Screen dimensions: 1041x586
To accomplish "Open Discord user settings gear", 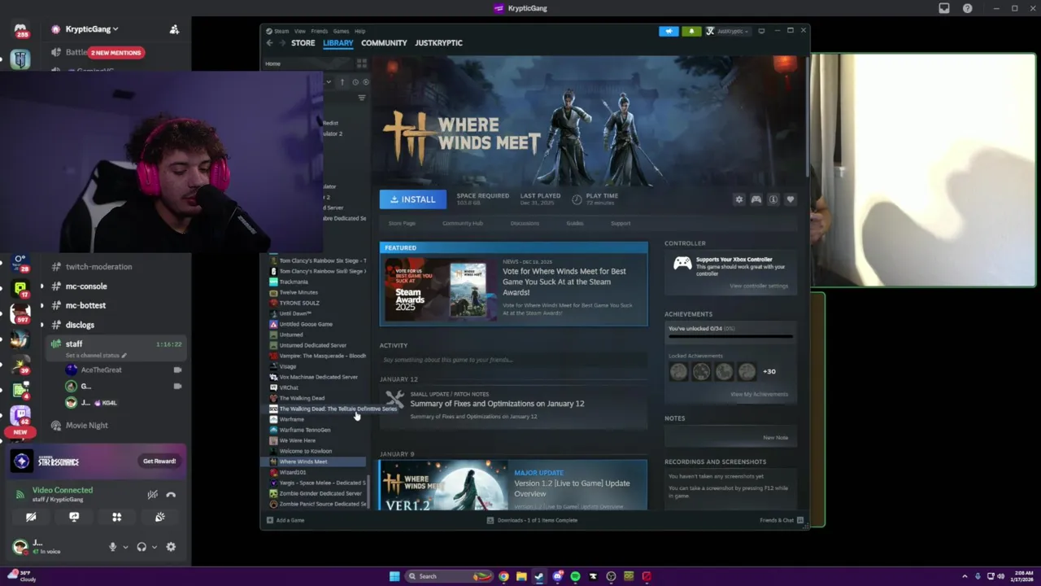I will tap(171, 547).
